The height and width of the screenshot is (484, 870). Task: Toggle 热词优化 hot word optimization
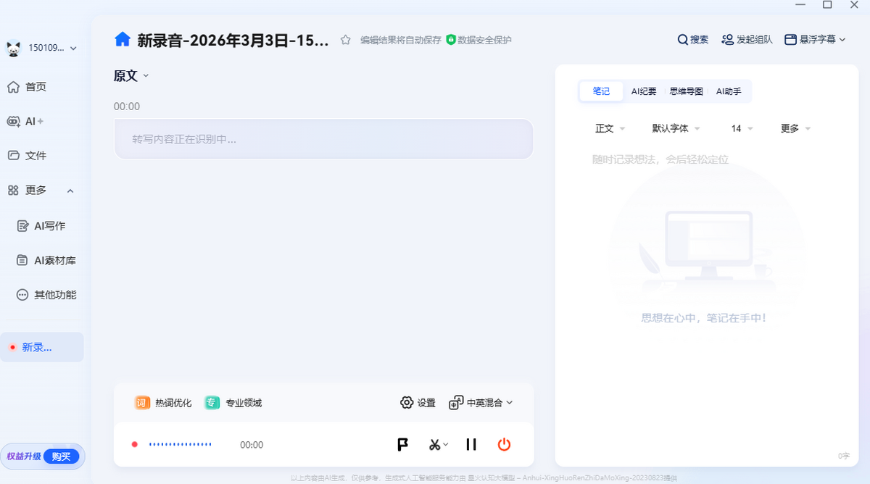tap(162, 402)
